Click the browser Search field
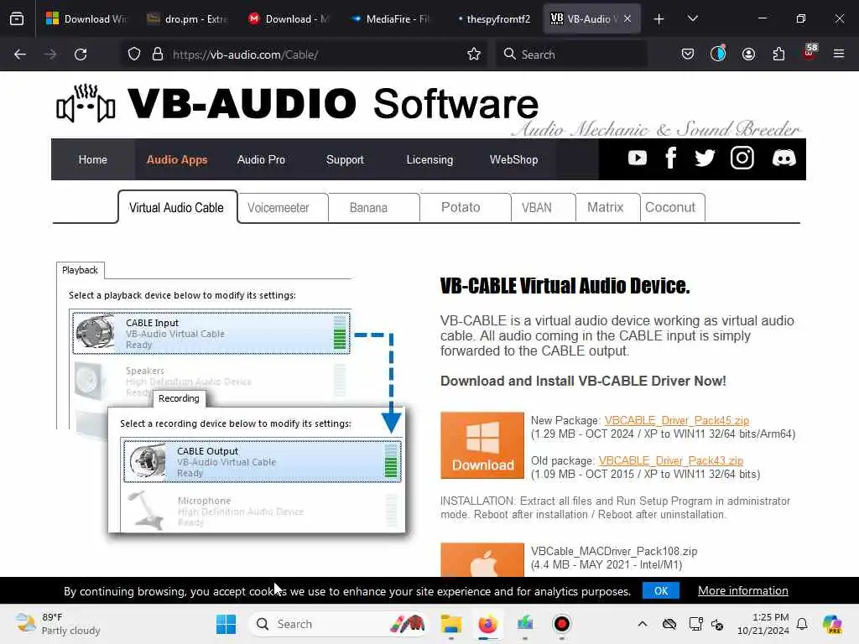The image size is (859, 644). pyautogui.click(x=572, y=55)
